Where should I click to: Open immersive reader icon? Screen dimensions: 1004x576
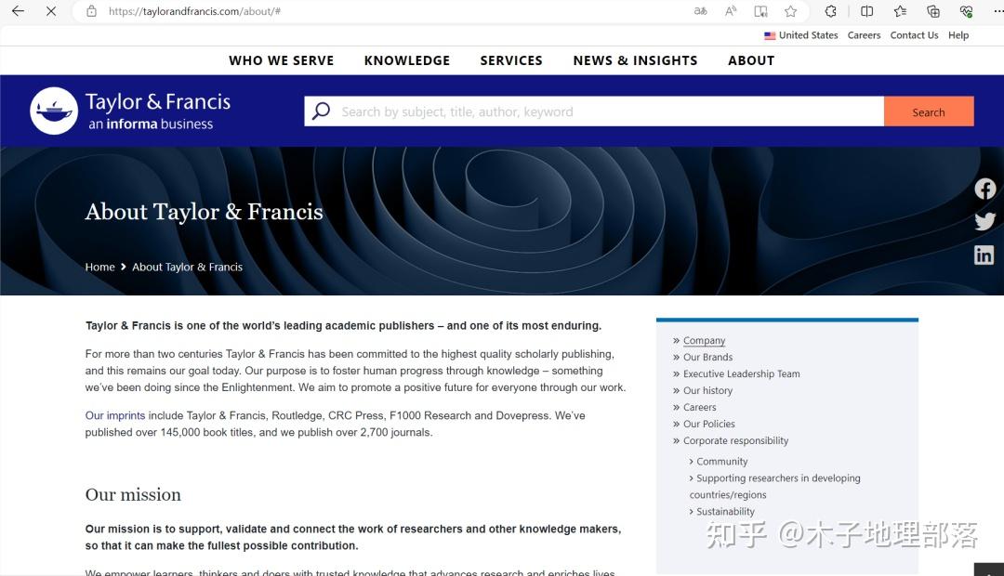[760, 11]
